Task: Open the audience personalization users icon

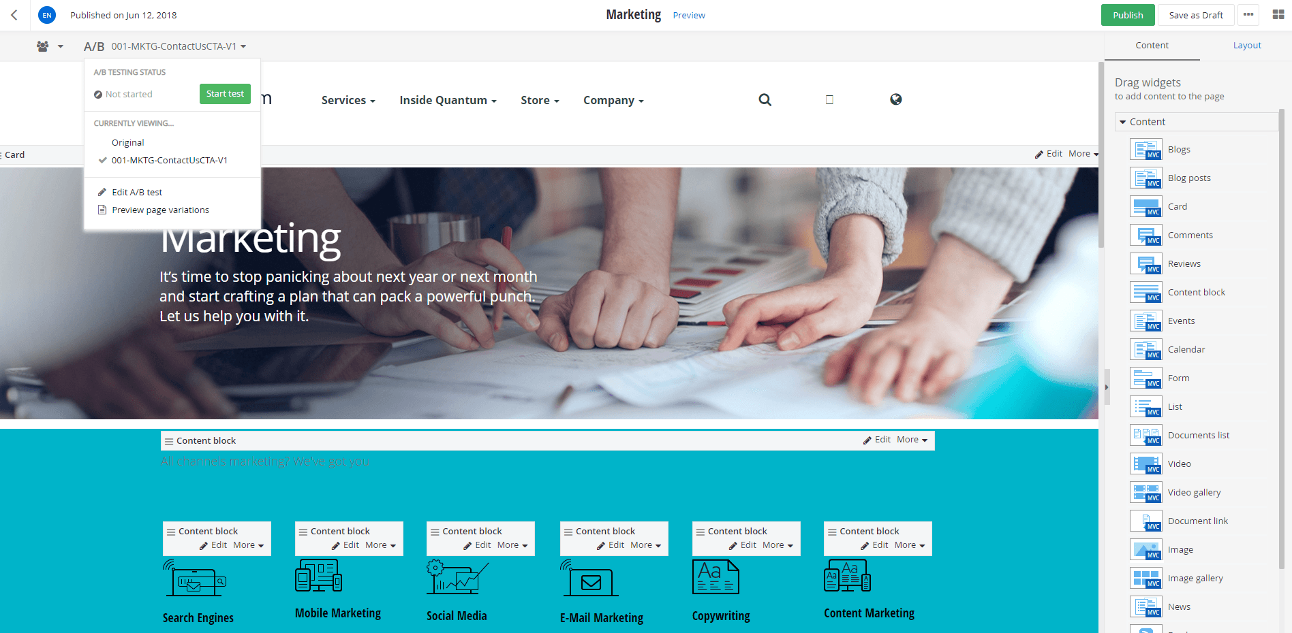Action: pos(43,46)
